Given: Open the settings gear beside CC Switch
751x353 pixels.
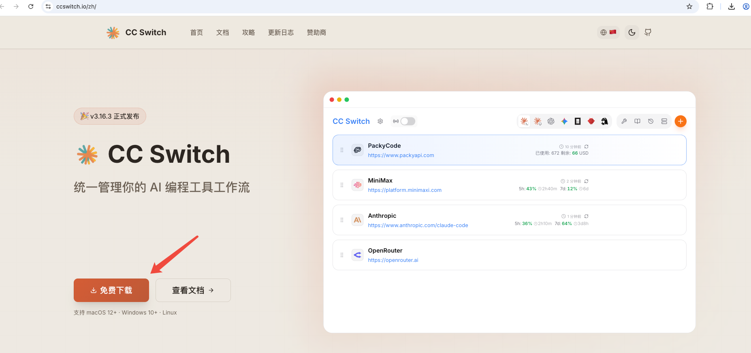Looking at the screenshot, I should coord(380,121).
